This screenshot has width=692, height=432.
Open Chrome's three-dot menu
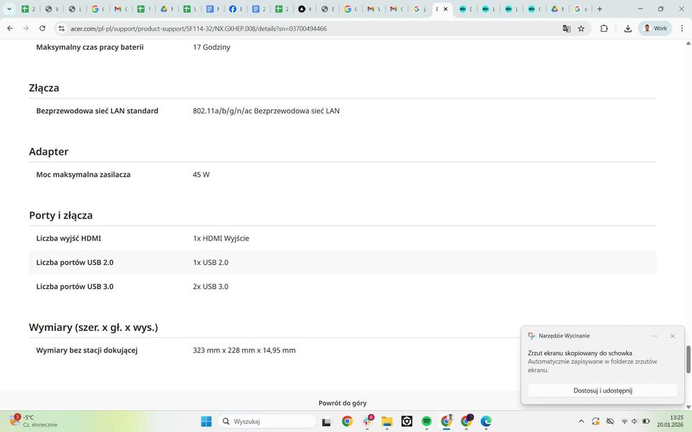682,28
